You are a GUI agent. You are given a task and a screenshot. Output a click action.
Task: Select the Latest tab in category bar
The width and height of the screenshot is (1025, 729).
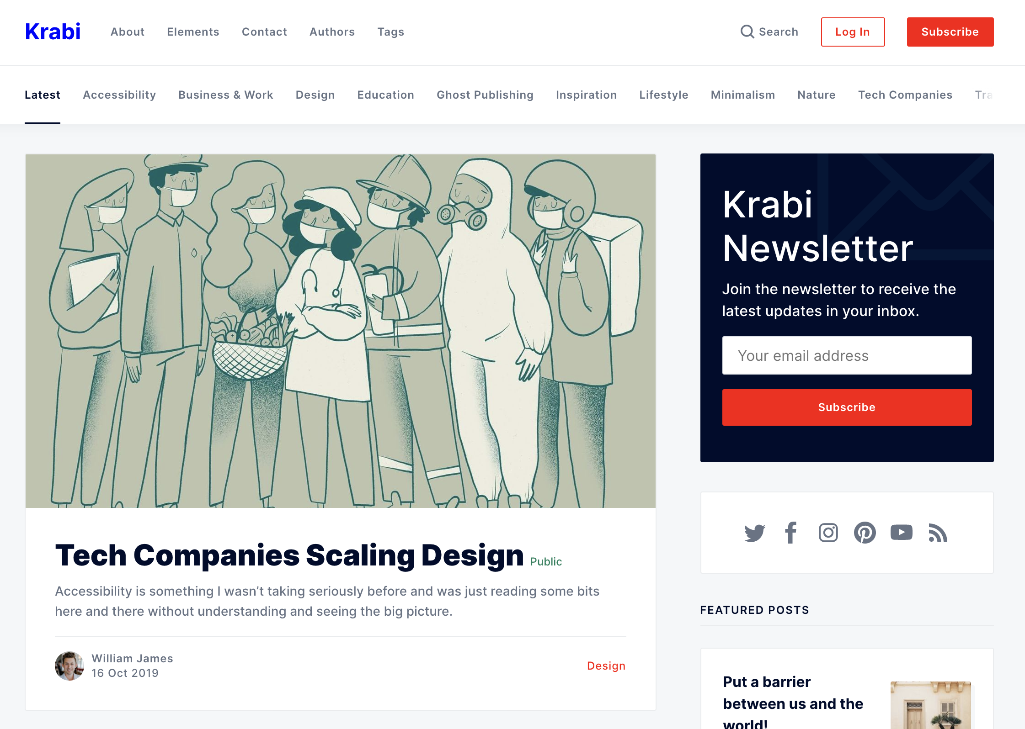click(43, 95)
